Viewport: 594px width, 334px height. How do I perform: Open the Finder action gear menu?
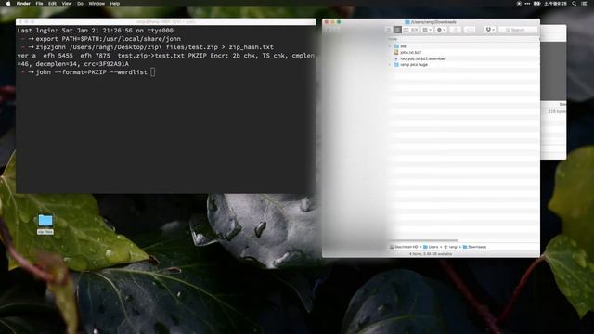tap(442, 30)
